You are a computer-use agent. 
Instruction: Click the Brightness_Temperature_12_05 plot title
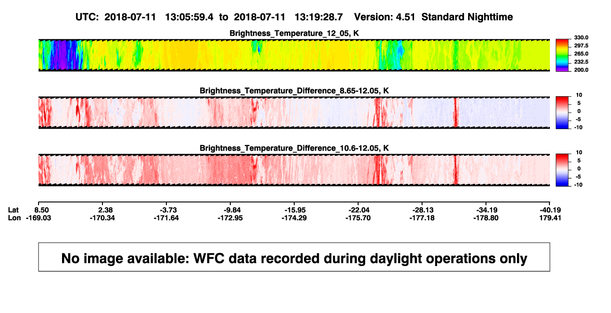coord(294,33)
